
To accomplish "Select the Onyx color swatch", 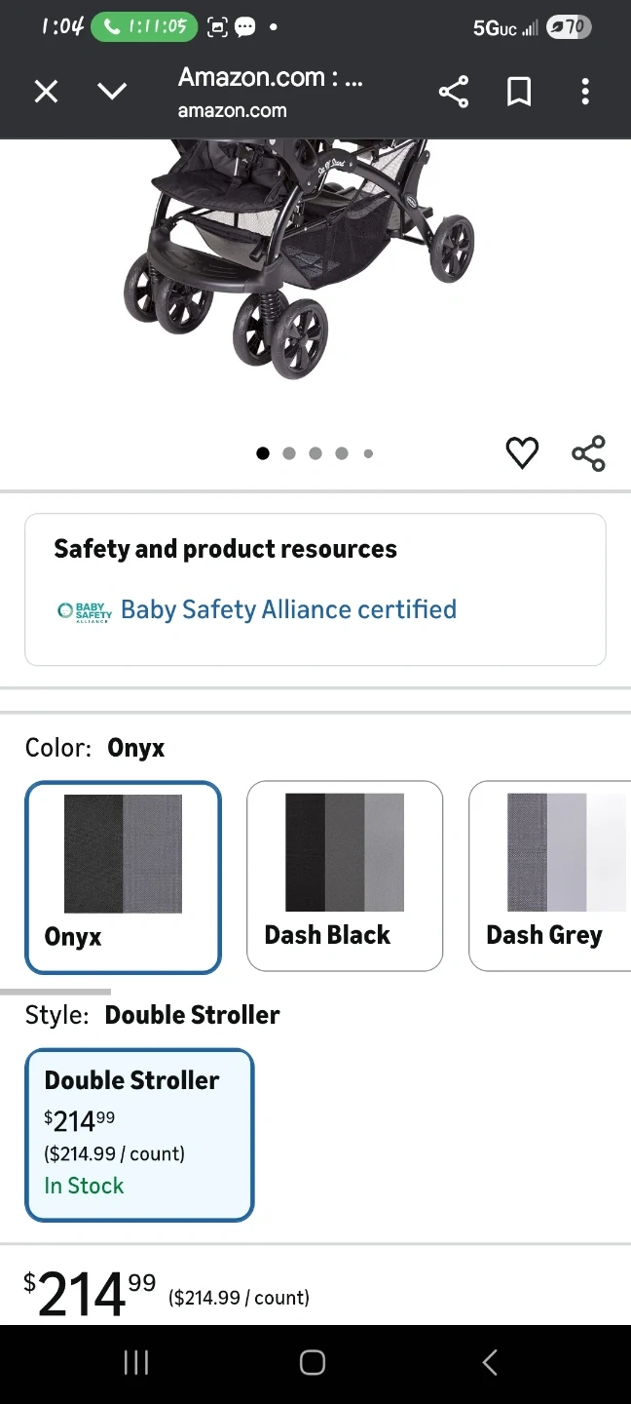I will (124, 877).
